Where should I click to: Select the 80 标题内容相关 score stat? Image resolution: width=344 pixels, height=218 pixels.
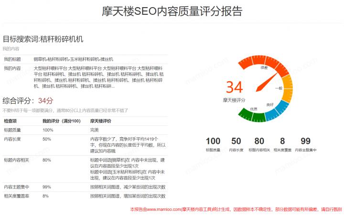coord(259,141)
